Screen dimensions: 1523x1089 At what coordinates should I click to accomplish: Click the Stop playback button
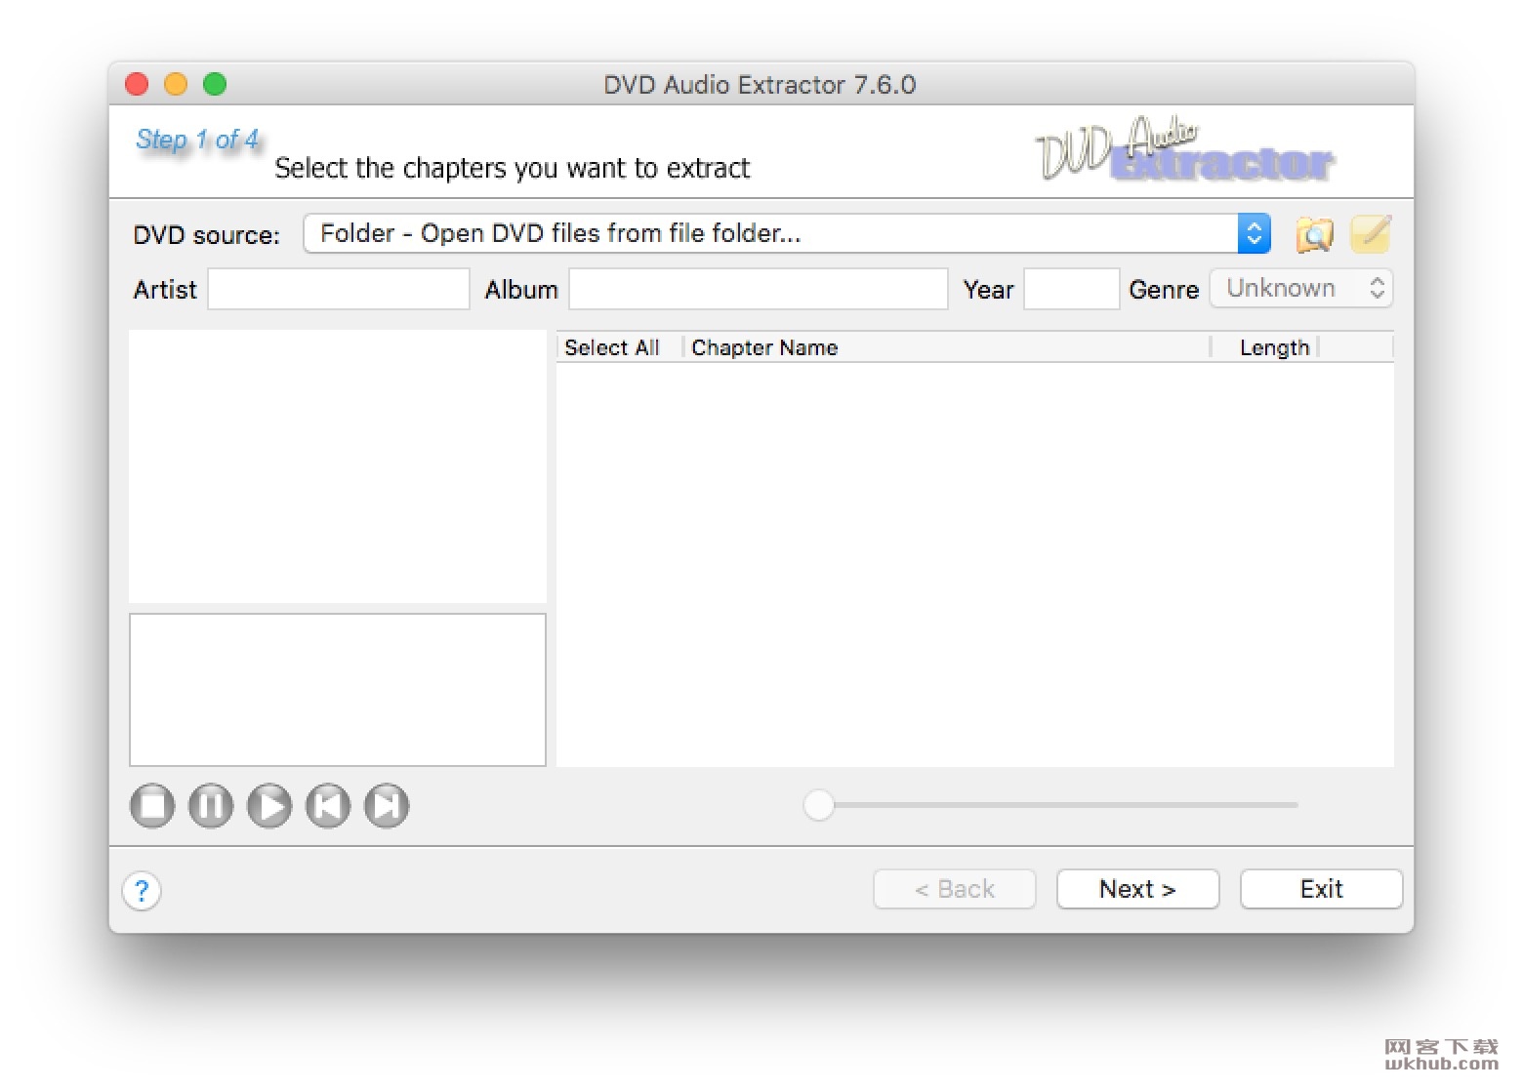click(152, 806)
